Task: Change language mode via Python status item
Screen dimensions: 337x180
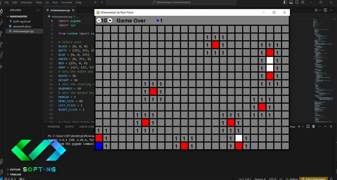Action: [293, 179]
